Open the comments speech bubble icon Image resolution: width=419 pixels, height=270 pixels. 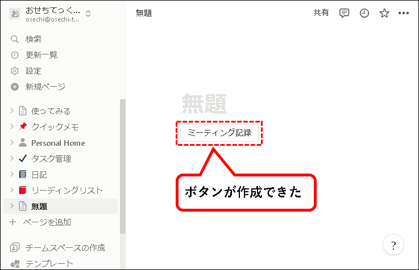344,13
